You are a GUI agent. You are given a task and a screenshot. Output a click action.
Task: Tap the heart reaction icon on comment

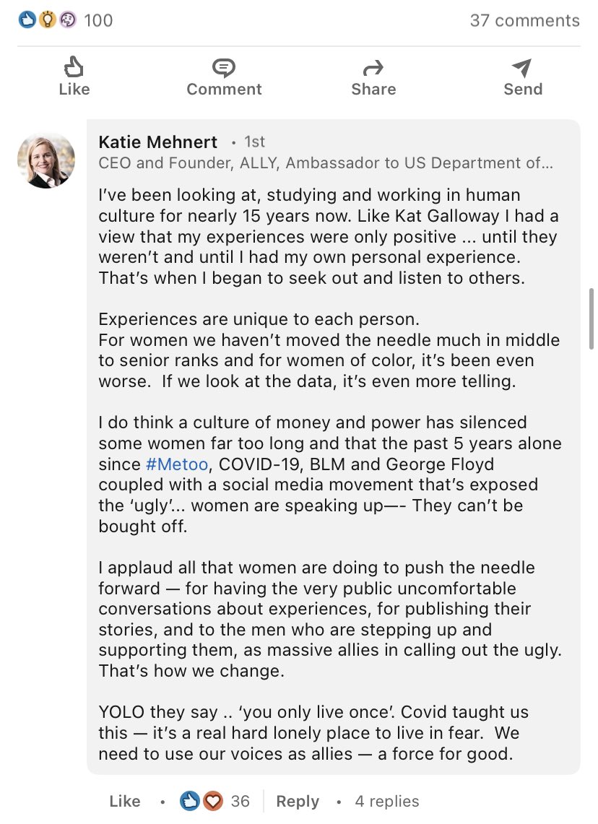pos(213,801)
